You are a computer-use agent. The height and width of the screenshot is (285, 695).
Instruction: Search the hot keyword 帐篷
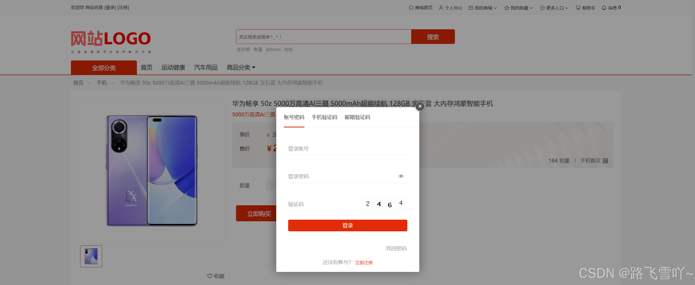click(x=258, y=49)
